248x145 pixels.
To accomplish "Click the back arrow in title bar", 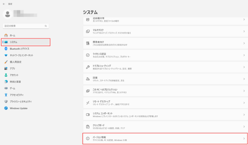I will click(x=4, y=4).
